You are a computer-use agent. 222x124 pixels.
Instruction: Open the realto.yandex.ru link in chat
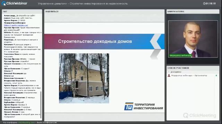[16, 25]
